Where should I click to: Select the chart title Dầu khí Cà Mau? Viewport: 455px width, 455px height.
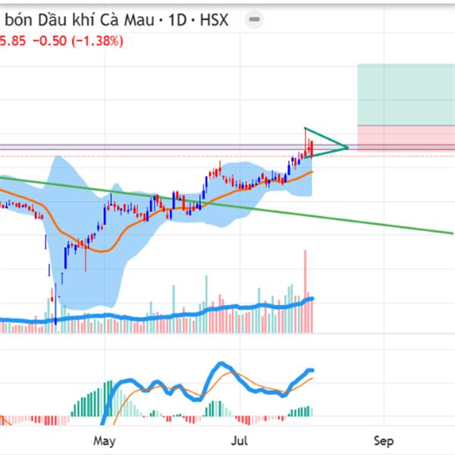[96, 20]
